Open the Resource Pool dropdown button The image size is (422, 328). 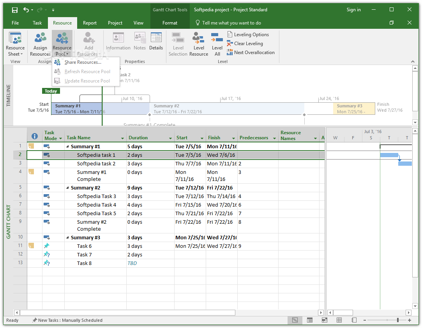(x=62, y=44)
